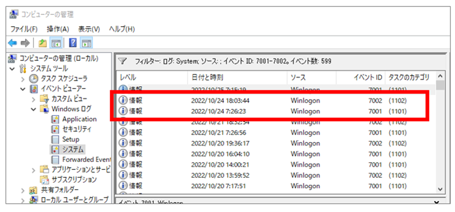Image resolution: width=455 pixels, height=212 pixels.
Task: Collapse the システム ツール tree node
Action: [12, 69]
